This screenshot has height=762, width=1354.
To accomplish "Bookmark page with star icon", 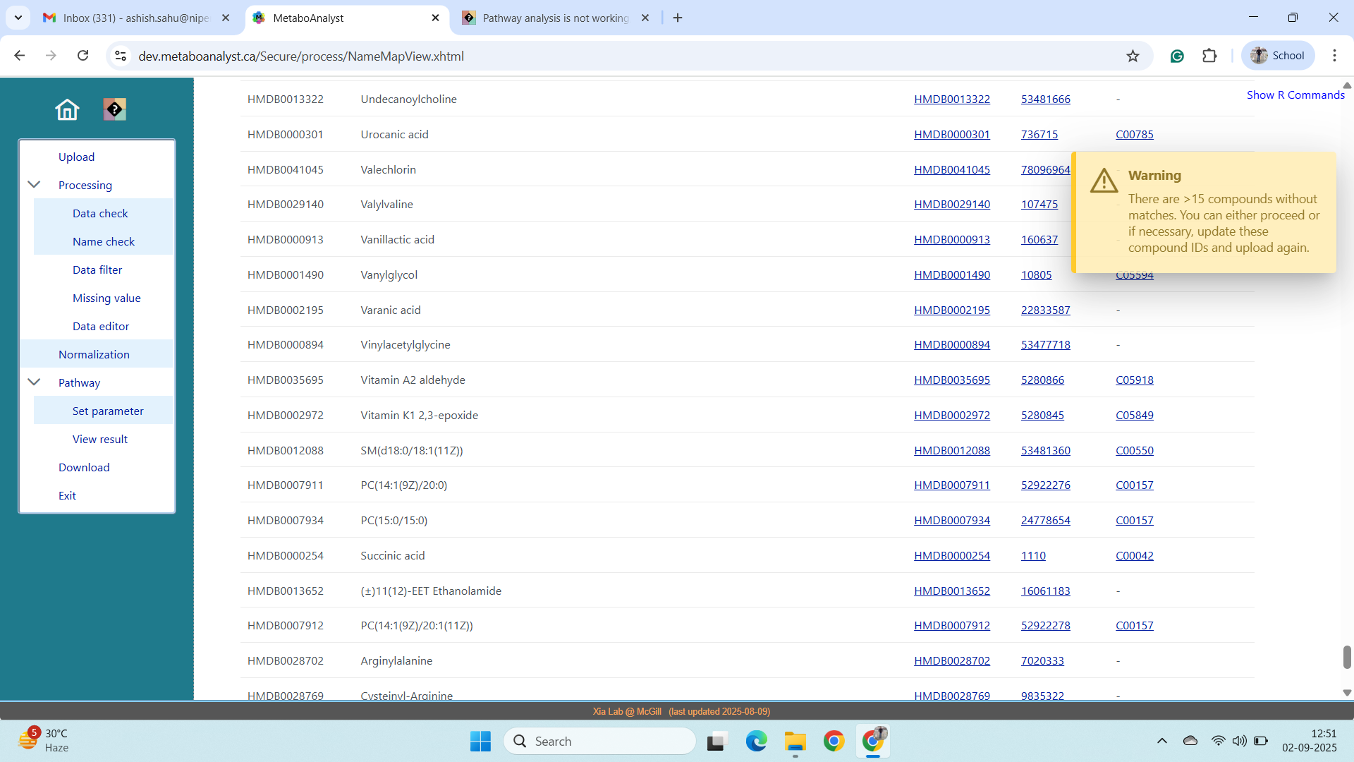I will point(1133,56).
